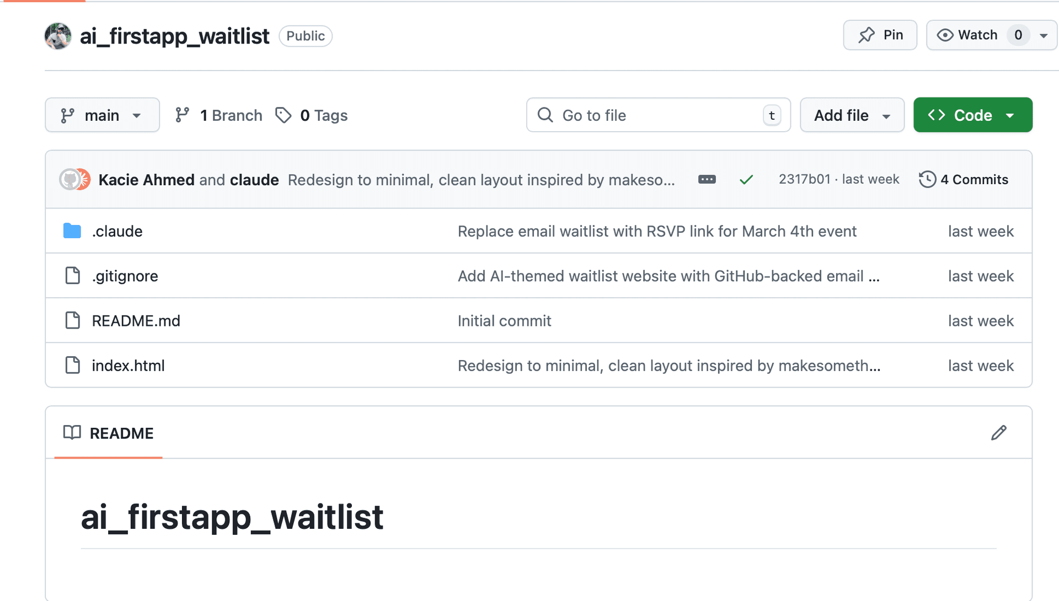Viewport: 1059px width, 601px height.
Task: View the 4 Commits history
Action: [974, 179]
